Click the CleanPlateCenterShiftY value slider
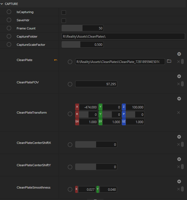187x200 pixels. pyautogui.click(x=96, y=167)
